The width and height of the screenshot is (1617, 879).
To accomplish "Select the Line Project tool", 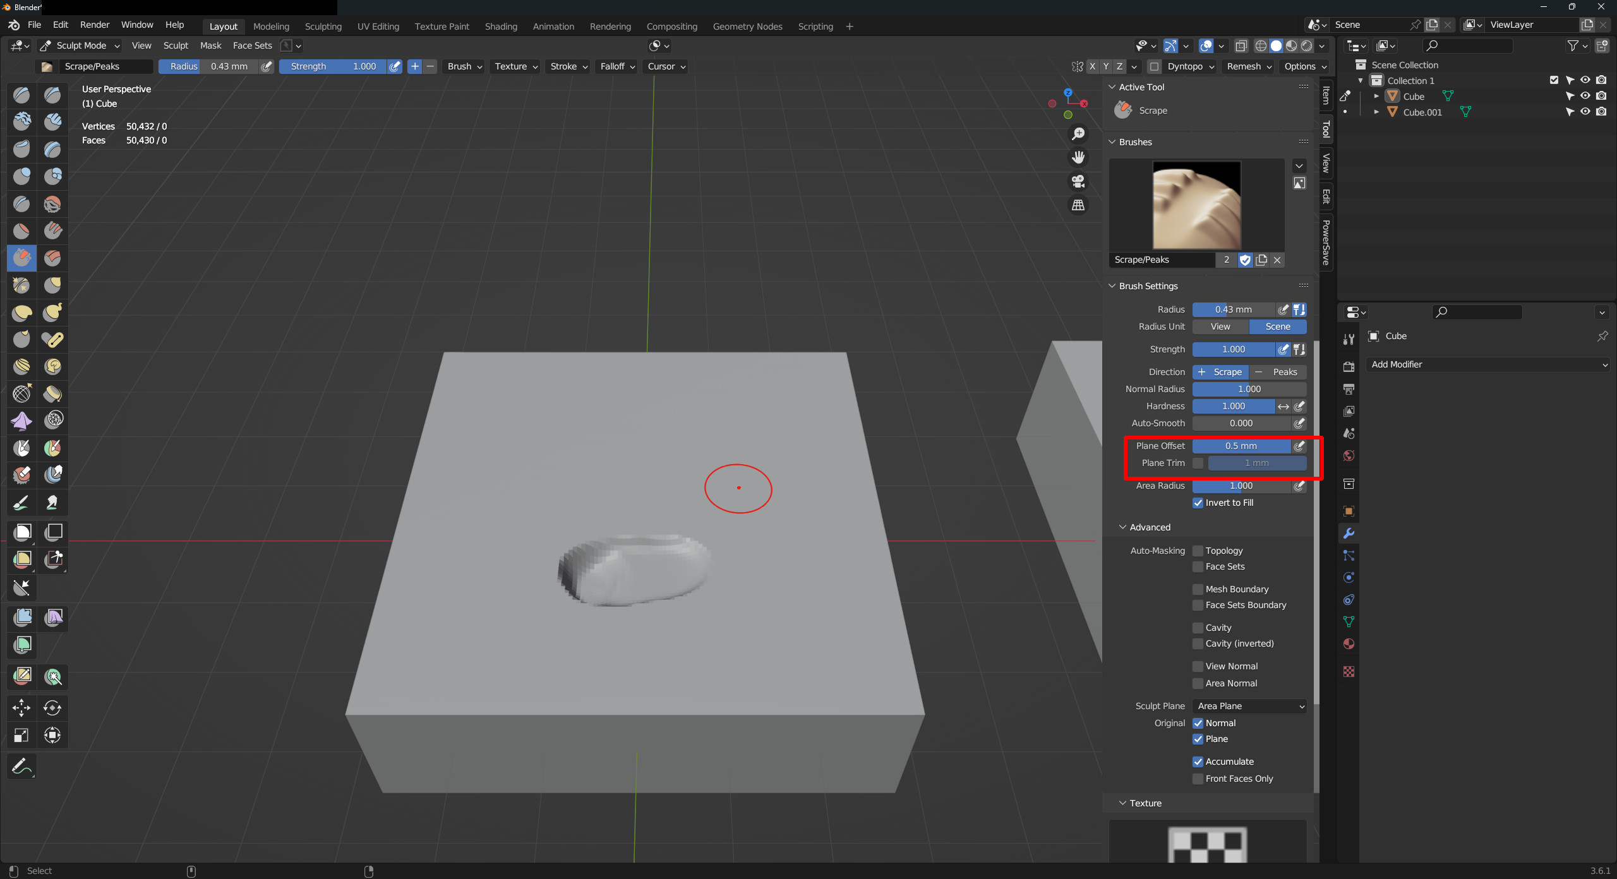I will pyautogui.click(x=22, y=587).
